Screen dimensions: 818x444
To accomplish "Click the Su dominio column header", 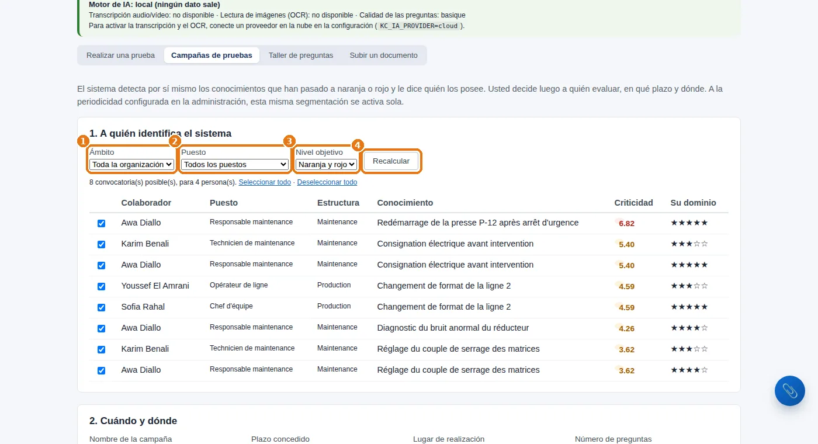I will click(x=693, y=203).
